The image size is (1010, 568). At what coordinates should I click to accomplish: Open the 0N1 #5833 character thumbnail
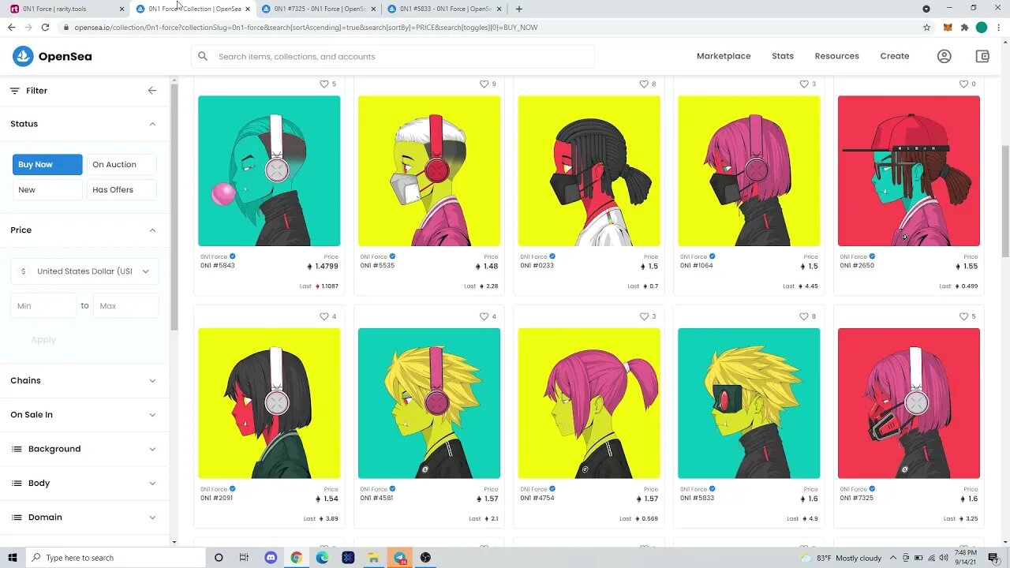(749, 403)
